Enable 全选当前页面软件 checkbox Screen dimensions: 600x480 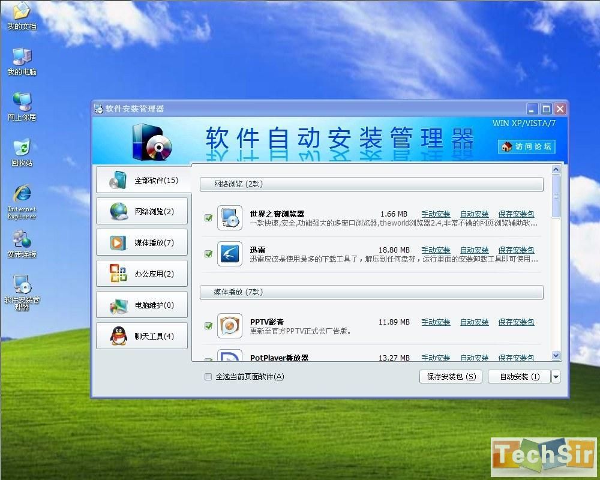click(x=208, y=377)
